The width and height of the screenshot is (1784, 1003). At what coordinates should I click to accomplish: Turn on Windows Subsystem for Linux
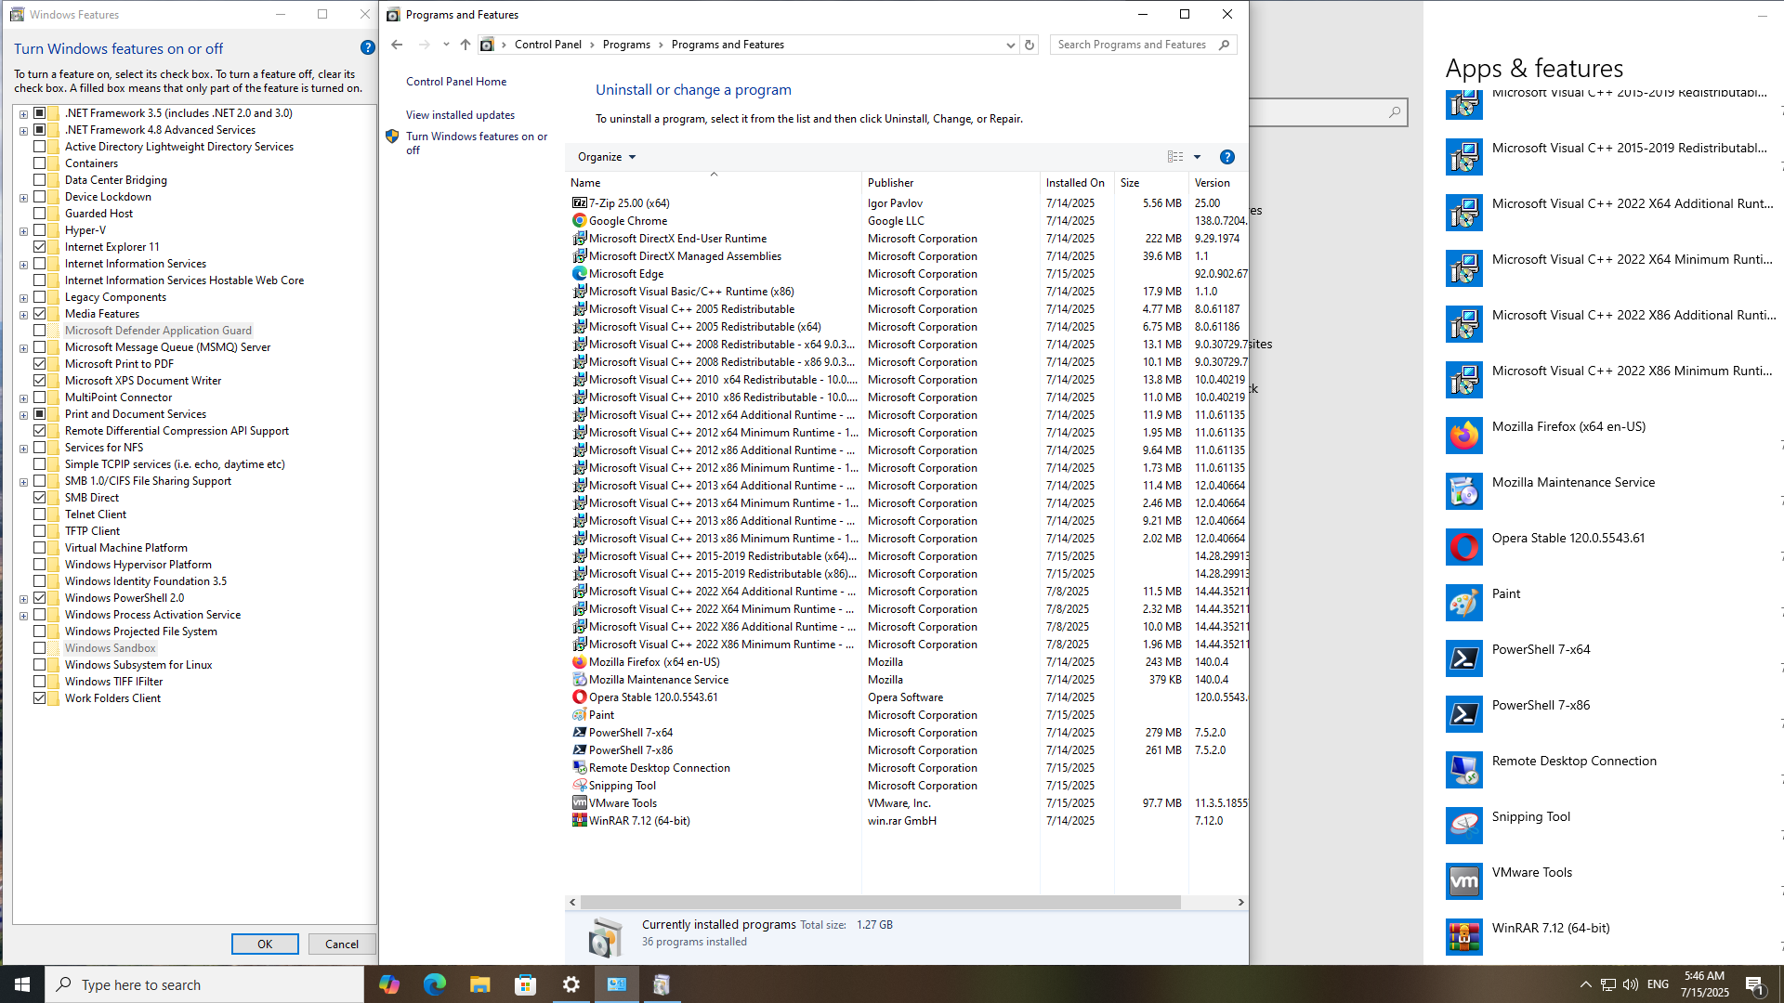pos(39,665)
